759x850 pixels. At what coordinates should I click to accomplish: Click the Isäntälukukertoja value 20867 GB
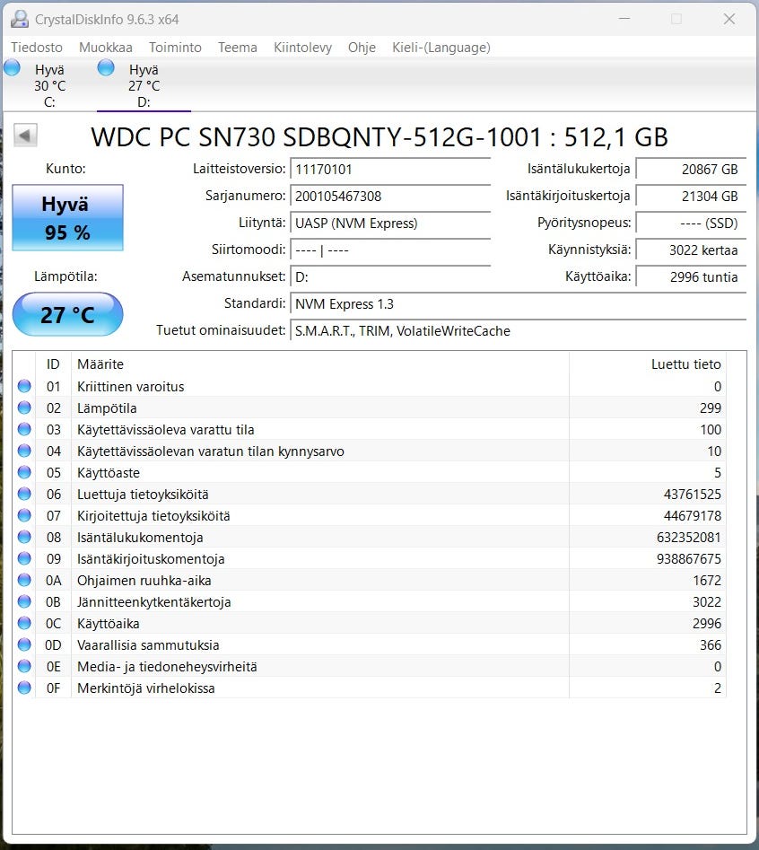691,169
